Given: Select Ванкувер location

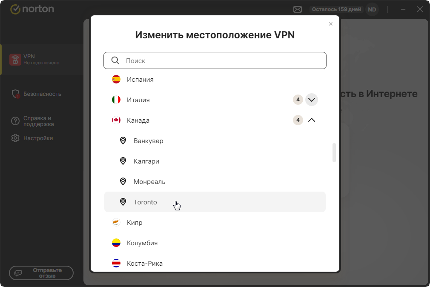Looking at the screenshot, I should pos(148,141).
